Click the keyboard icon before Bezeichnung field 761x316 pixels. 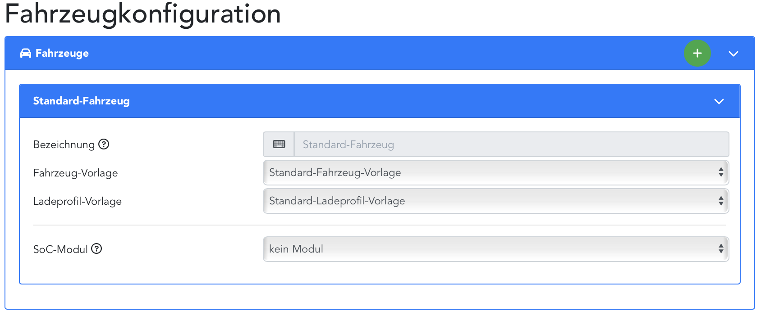279,144
